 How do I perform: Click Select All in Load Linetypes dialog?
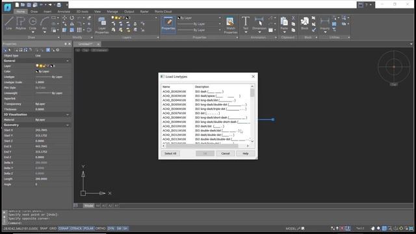point(170,153)
